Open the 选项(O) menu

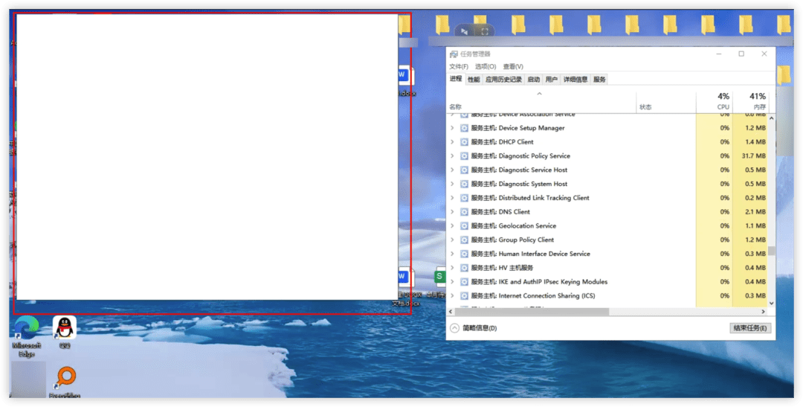(x=486, y=67)
